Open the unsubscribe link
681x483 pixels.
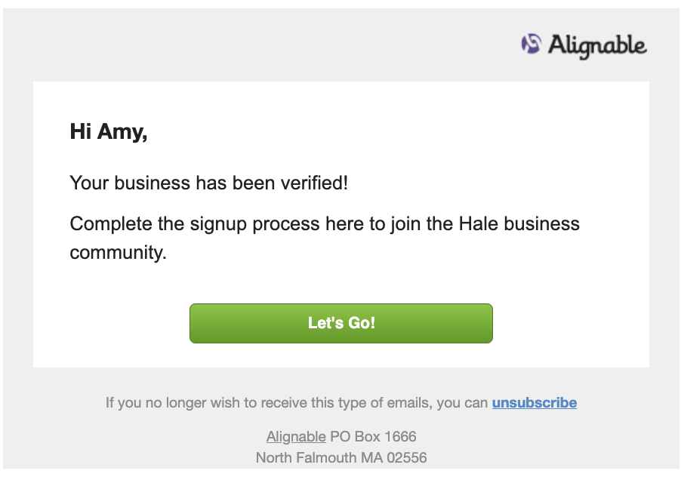click(x=535, y=403)
